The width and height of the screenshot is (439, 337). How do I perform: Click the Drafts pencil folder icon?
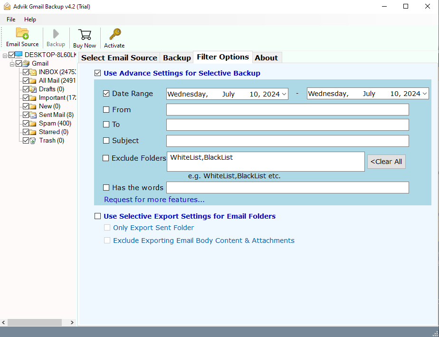pos(33,89)
